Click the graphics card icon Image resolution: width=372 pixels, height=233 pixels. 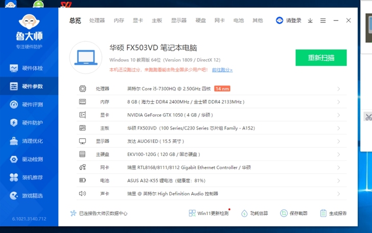[82, 115]
